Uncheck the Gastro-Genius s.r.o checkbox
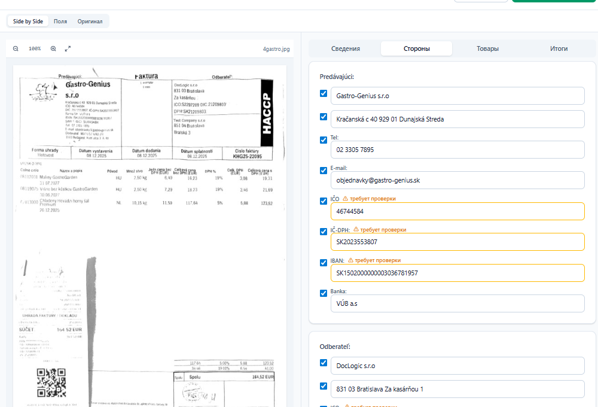This screenshot has width=598, height=407. point(324,94)
